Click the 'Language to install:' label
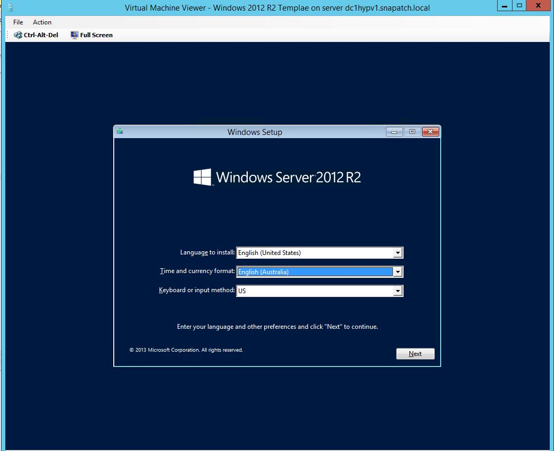Image resolution: width=554 pixels, height=451 pixels. coord(207,252)
